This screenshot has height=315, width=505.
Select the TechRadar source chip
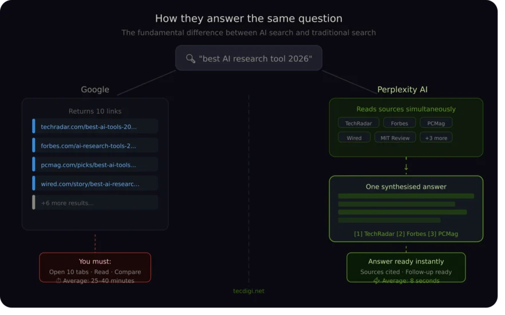(x=358, y=123)
